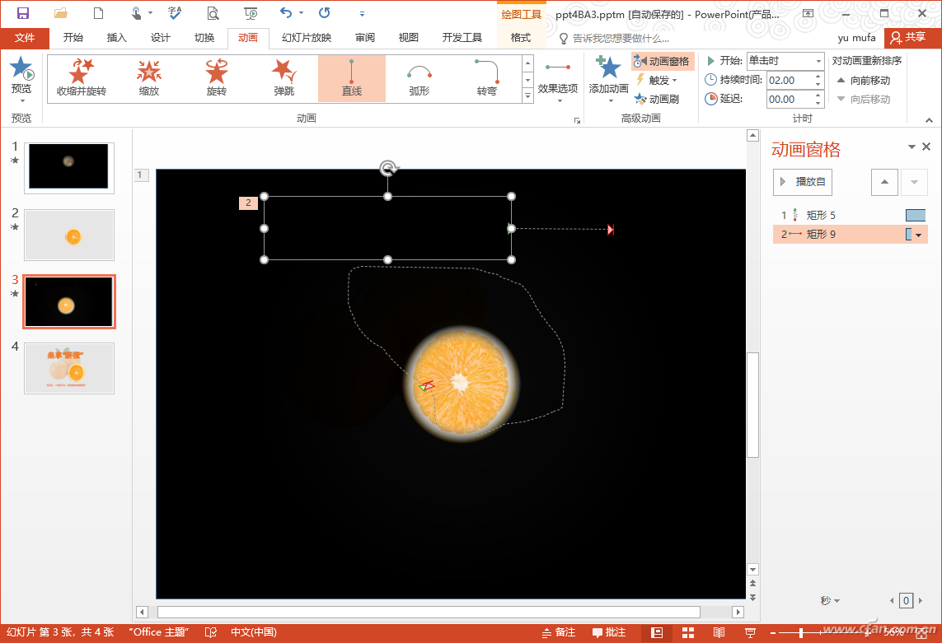Undo the last action

point(286,13)
